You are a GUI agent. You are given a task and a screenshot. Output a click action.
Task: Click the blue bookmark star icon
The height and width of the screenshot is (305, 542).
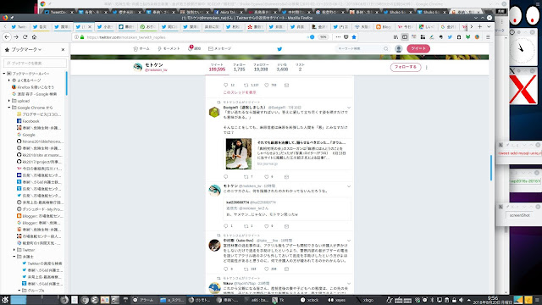354,37
